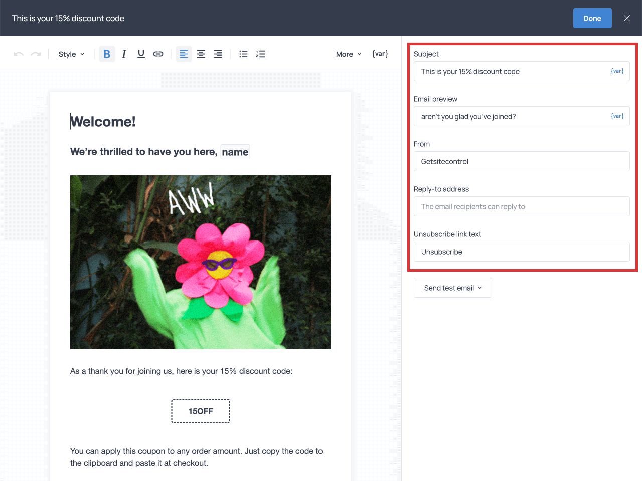Insert a hyperlink using the link icon

158,54
